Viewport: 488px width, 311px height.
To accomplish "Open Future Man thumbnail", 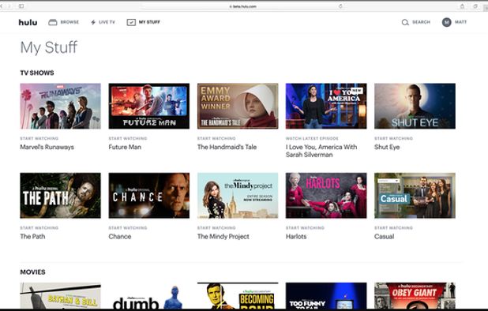I will coord(148,106).
